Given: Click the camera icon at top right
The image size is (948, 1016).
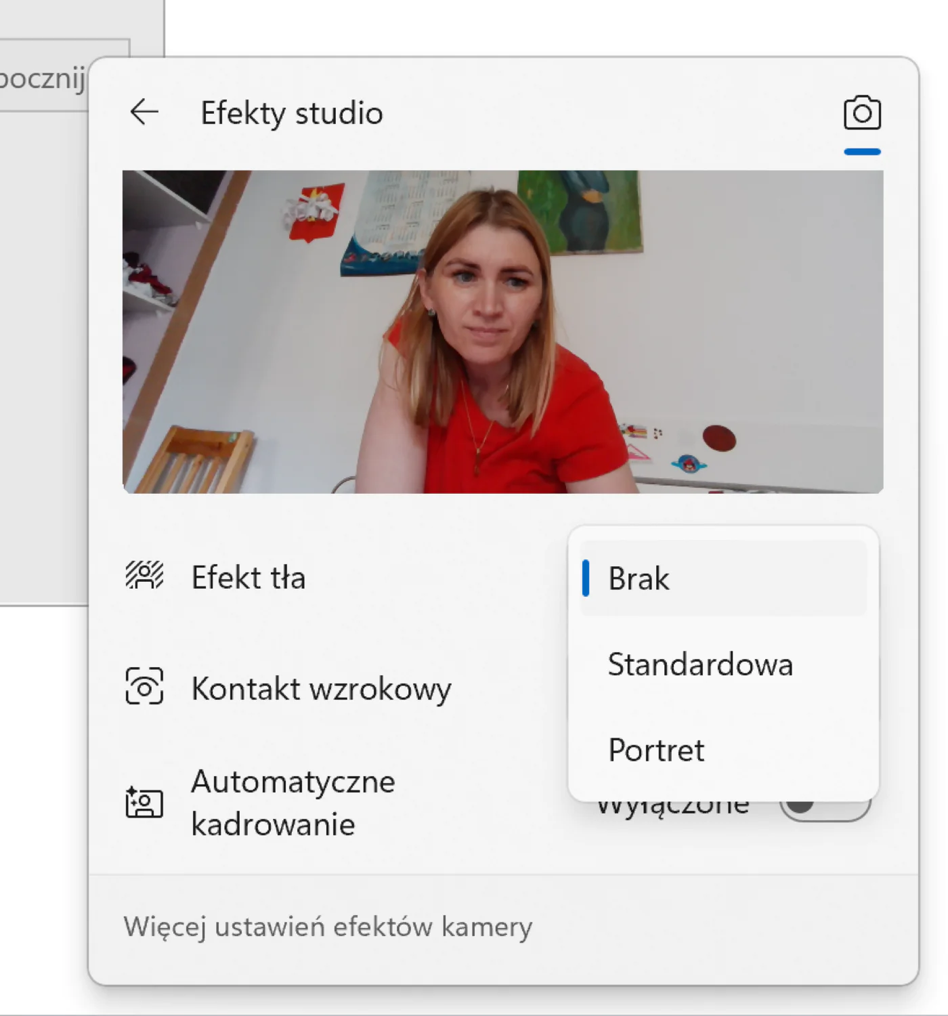Looking at the screenshot, I should click(x=862, y=112).
